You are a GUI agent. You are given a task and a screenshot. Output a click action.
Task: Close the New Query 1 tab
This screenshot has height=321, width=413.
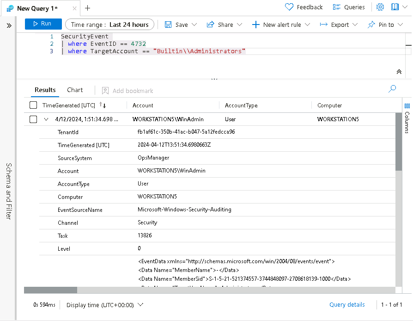click(x=74, y=8)
